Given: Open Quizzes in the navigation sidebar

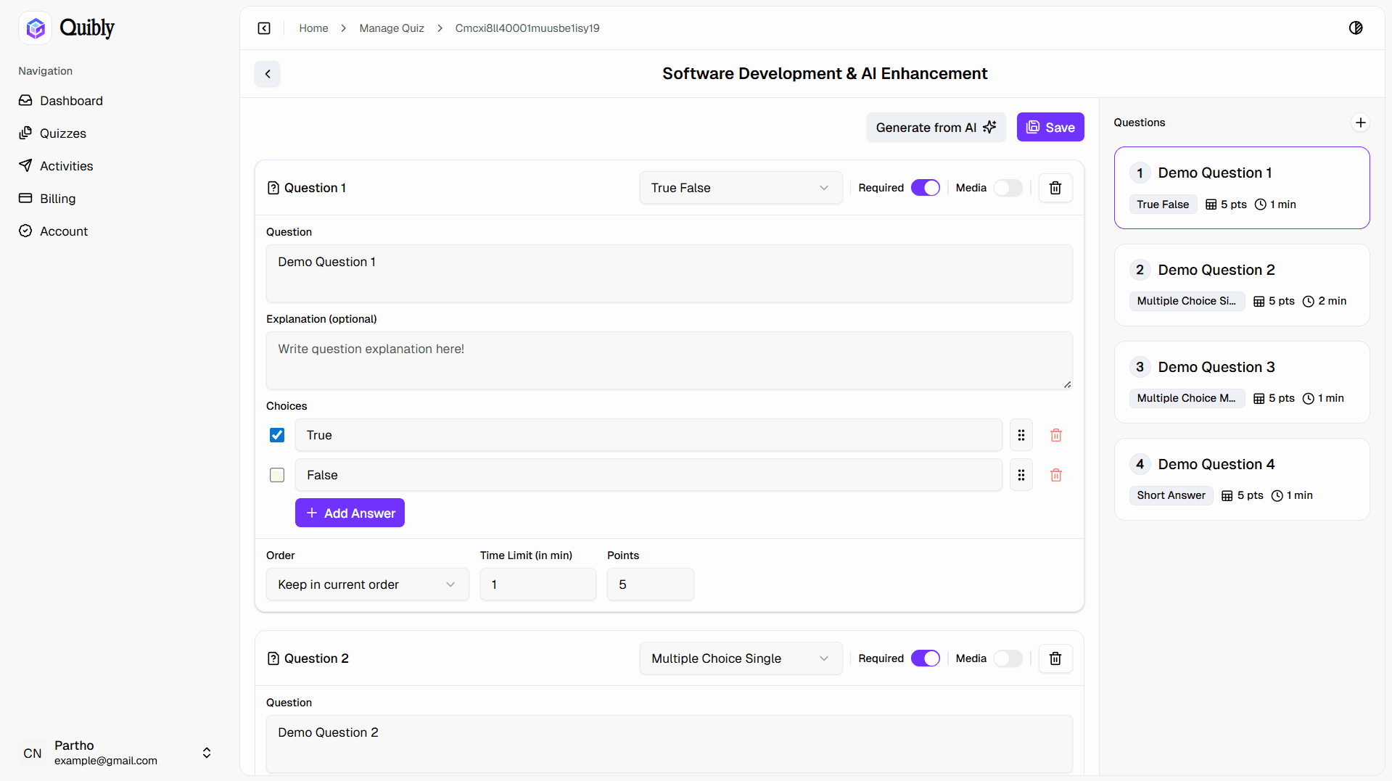Looking at the screenshot, I should pos(62,133).
